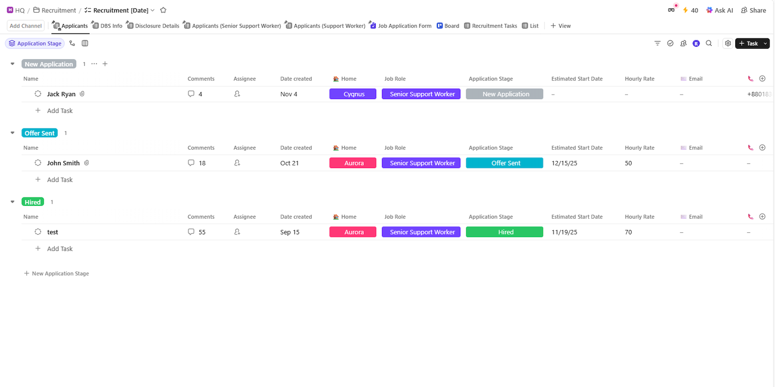Switch to the Board tab
This screenshot has width=775, height=387.
click(448, 26)
